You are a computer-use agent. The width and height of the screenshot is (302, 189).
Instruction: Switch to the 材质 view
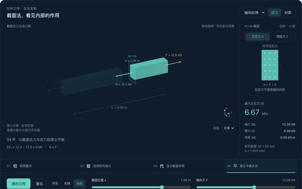288,13
